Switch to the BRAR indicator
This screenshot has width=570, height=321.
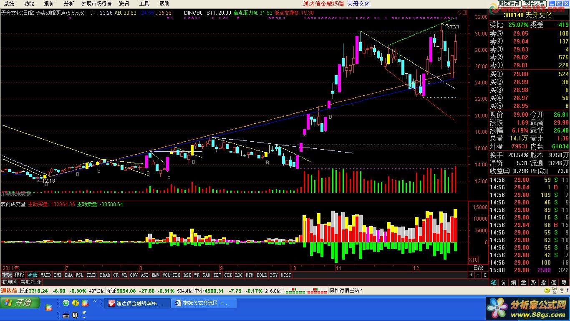(x=105, y=275)
